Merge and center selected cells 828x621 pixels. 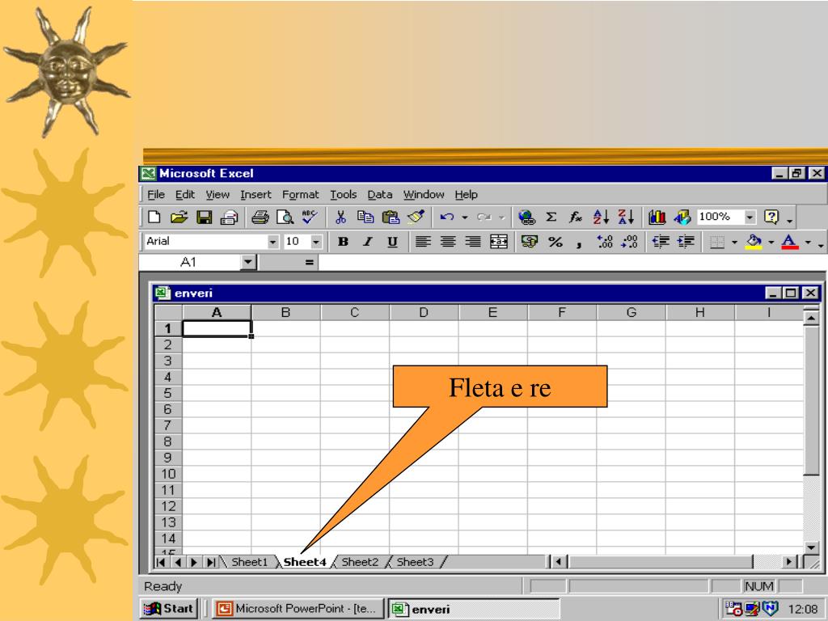pyautogui.click(x=498, y=242)
